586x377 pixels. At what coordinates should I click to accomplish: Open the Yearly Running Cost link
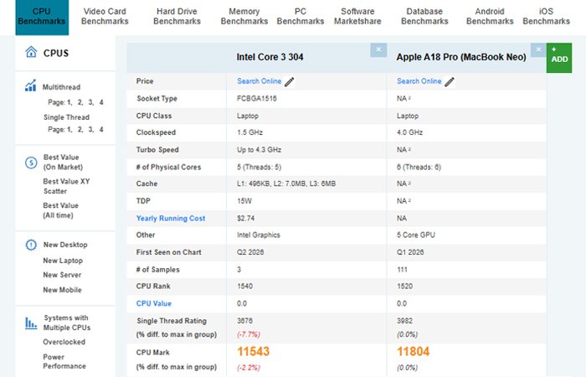point(171,219)
